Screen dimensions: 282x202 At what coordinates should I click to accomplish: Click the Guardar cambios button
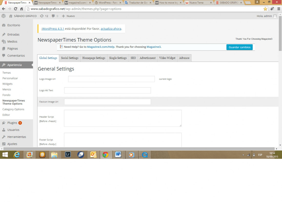(239, 47)
